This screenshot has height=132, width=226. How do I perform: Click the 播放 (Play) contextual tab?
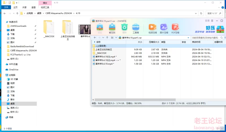[x=45, y=3]
